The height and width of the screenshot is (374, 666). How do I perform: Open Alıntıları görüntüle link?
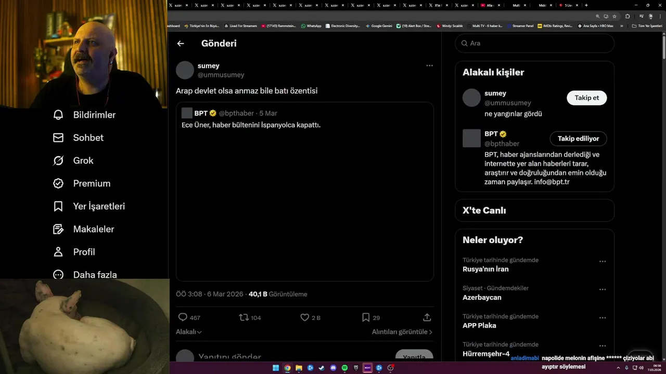(402, 332)
